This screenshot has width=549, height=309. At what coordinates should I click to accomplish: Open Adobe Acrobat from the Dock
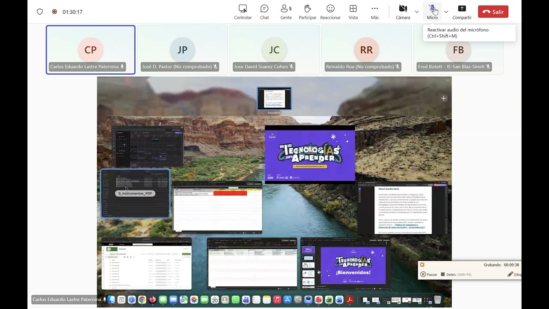coord(350,300)
